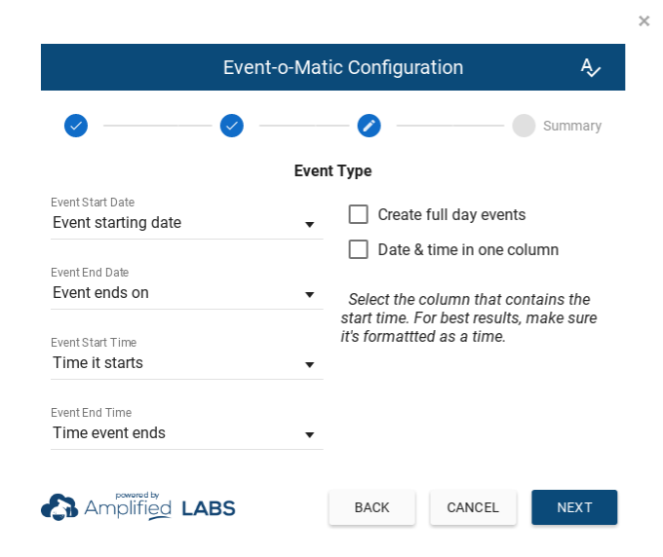Open the Event Start Time dropdown arrow
Image resolution: width=663 pixels, height=557 pixels.
click(x=309, y=364)
